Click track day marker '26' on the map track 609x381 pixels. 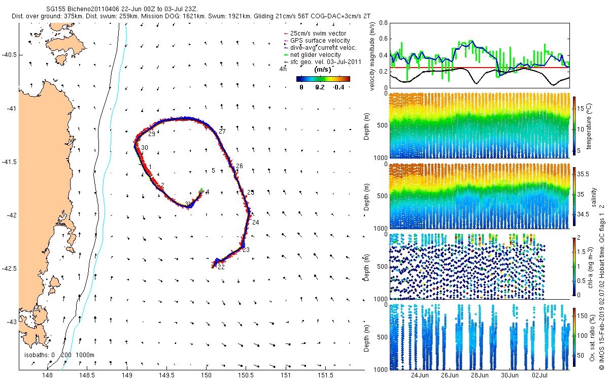(240, 166)
